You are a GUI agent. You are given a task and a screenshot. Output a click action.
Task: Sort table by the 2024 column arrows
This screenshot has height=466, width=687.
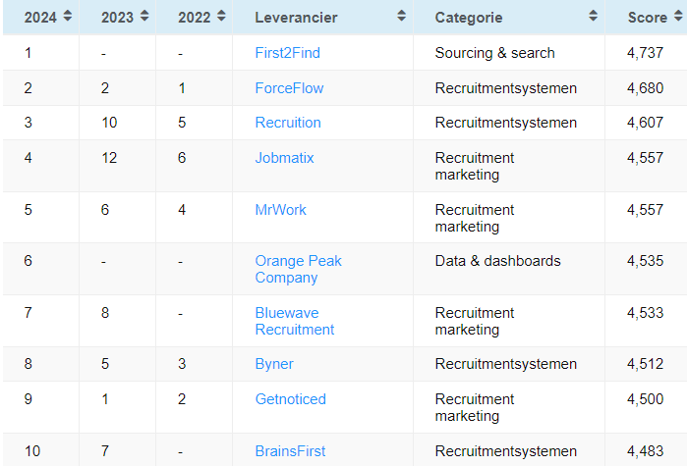pos(67,17)
